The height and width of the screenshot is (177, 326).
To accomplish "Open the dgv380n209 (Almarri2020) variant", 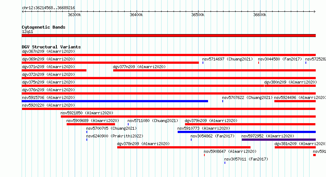I will (x=290, y=82).
